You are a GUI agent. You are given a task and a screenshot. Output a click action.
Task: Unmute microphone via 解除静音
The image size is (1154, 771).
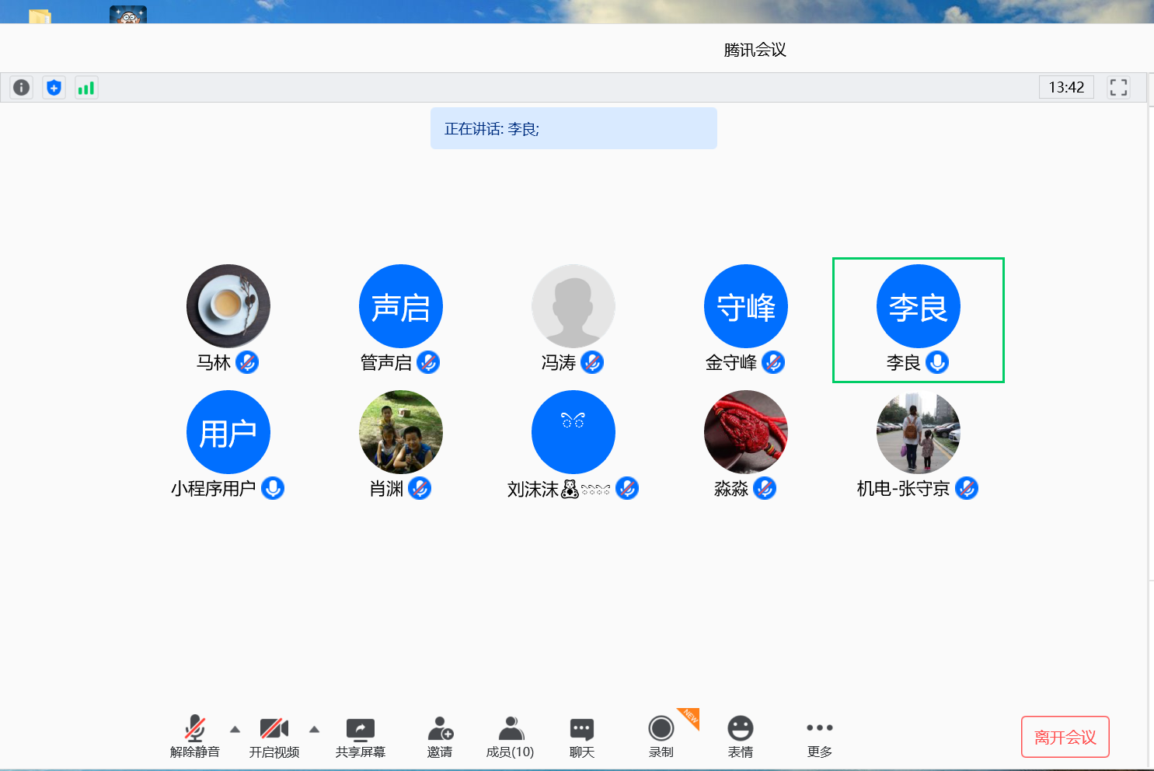(x=195, y=737)
